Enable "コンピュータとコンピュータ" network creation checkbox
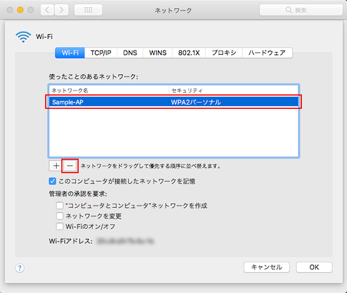The image size is (347, 293). (60, 206)
